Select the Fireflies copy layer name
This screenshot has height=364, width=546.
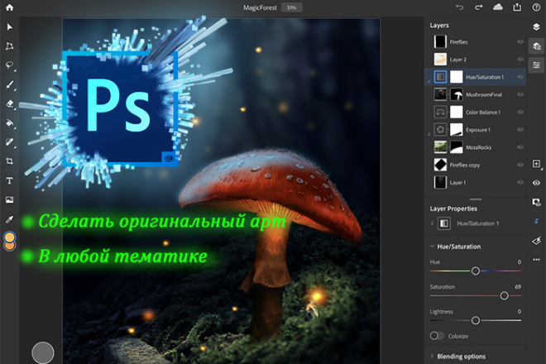(465, 165)
